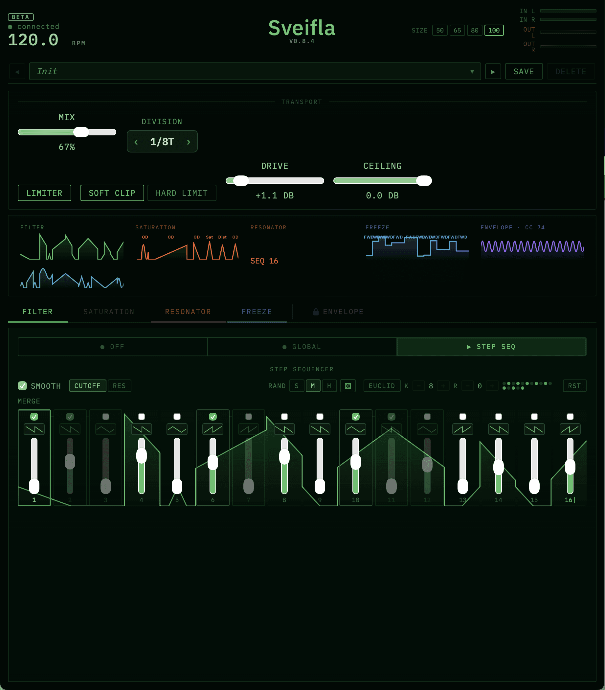Screen dimensions: 605x690
Task: Click the Ceiling slider handle
Action: click(424, 181)
